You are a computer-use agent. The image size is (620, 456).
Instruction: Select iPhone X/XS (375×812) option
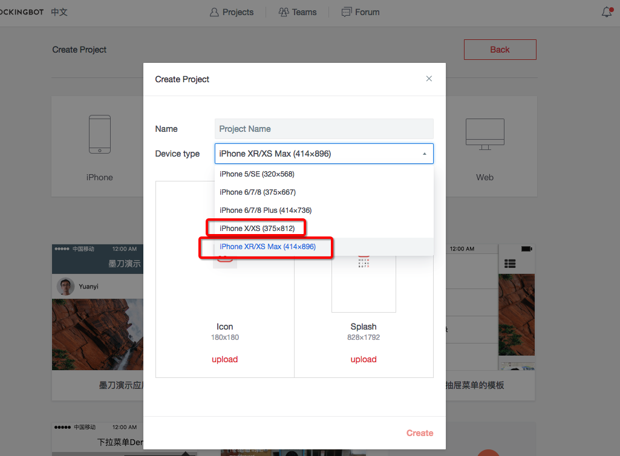tap(257, 229)
